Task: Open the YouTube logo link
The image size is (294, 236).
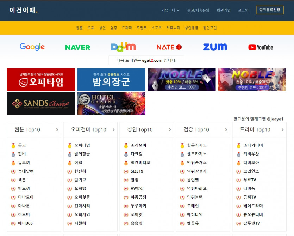Action: pyautogui.click(x=261, y=47)
